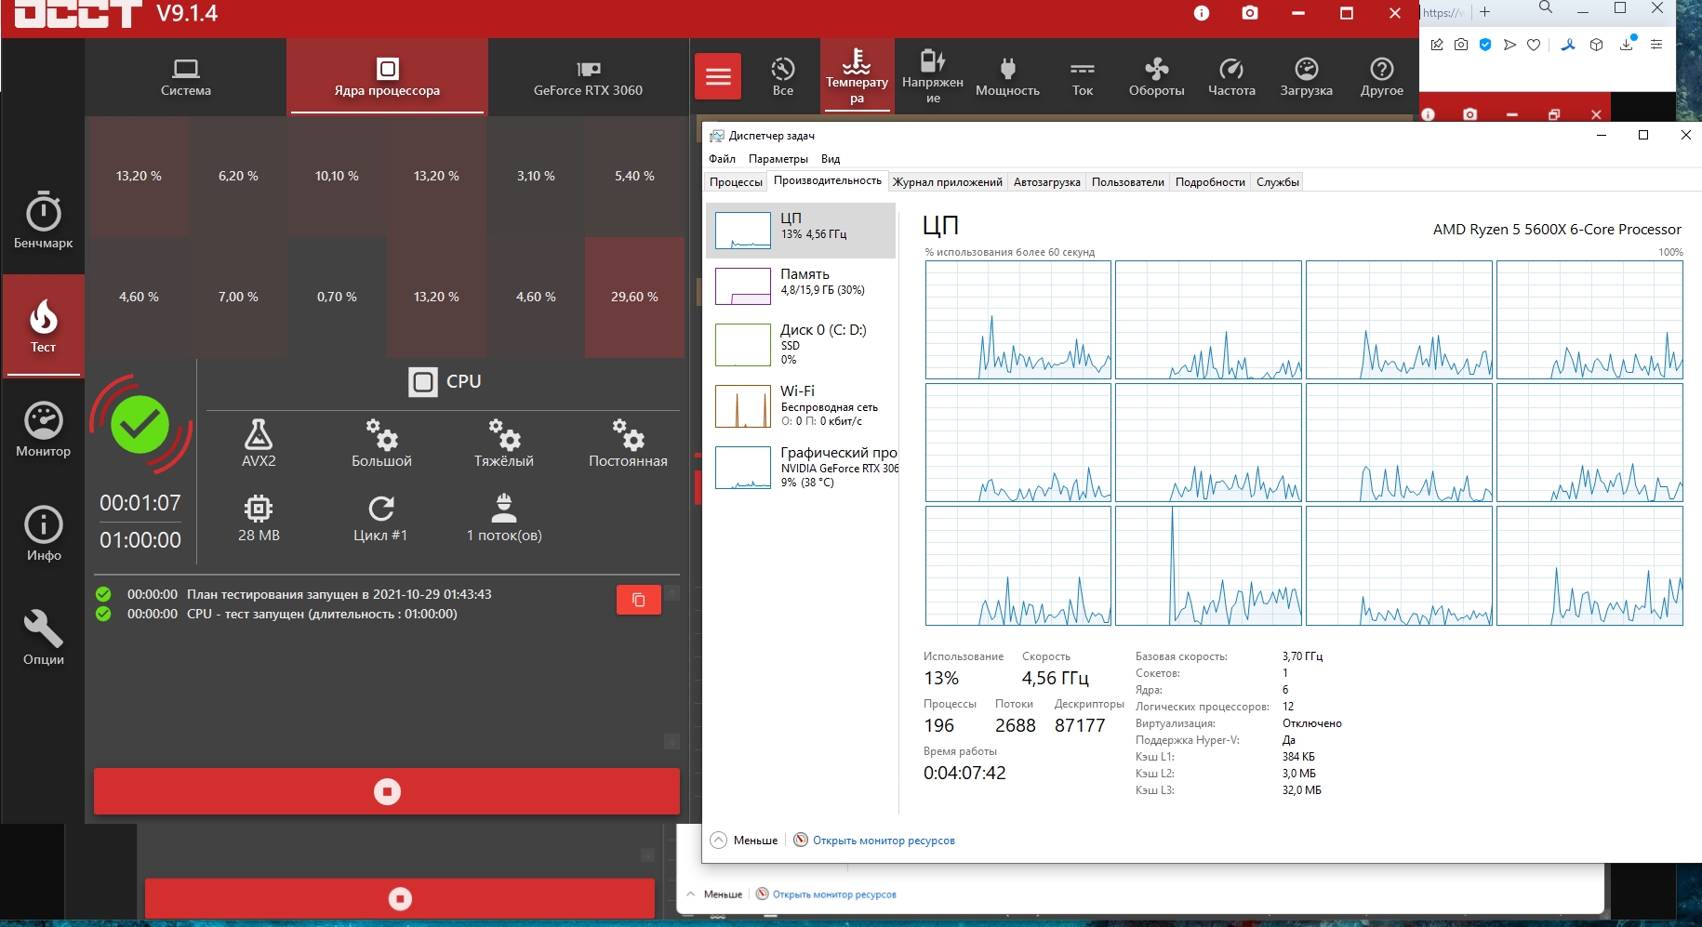The width and height of the screenshot is (1702, 927).
Task: Switch to the Процессы tab
Action: (736, 182)
